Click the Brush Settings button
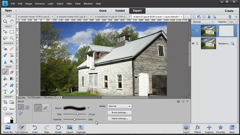The image size is (240, 135). (119, 112)
